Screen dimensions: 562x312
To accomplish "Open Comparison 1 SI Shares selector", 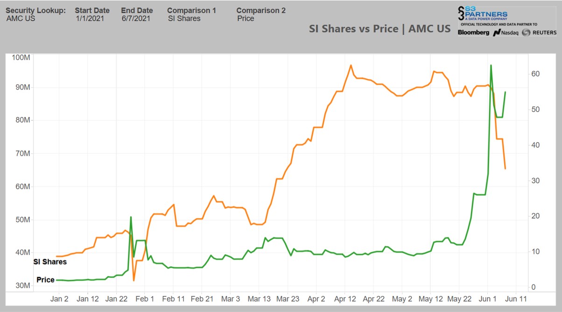I will coord(184,19).
